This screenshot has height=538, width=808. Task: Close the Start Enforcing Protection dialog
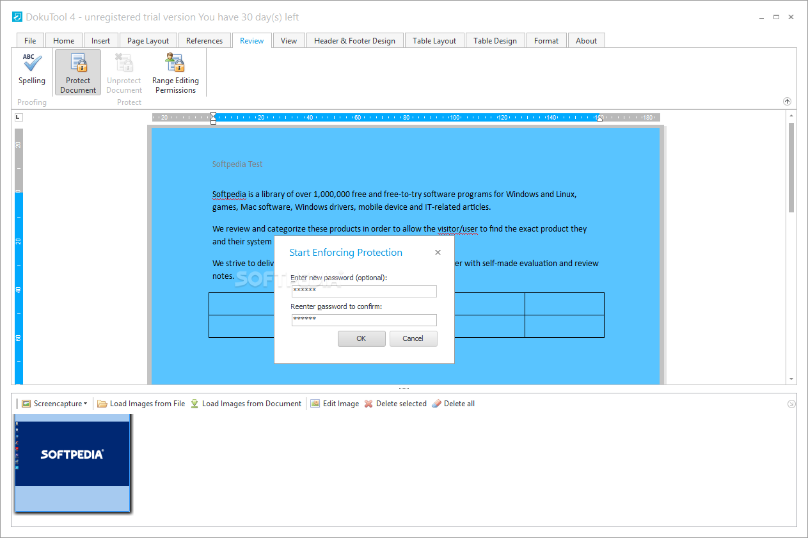[438, 253]
